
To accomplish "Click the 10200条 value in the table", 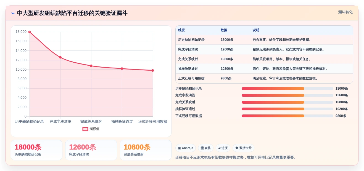I will [227, 69].
